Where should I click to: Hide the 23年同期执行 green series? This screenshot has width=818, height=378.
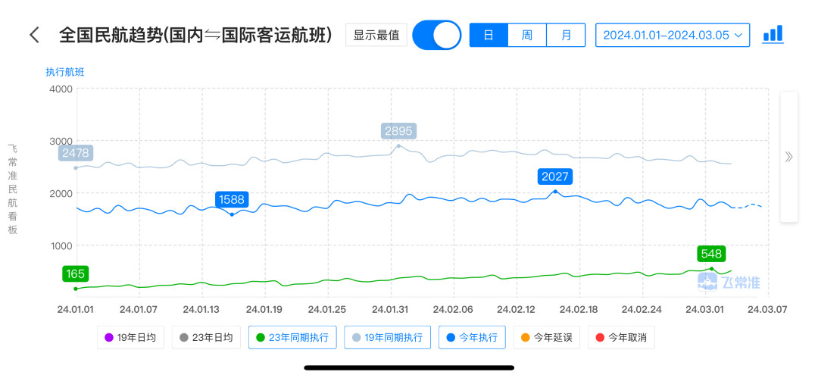pos(292,338)
